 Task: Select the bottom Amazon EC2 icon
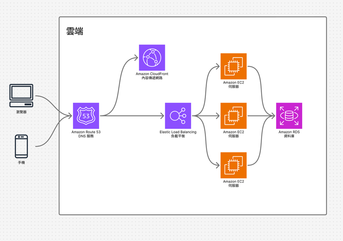234,165
